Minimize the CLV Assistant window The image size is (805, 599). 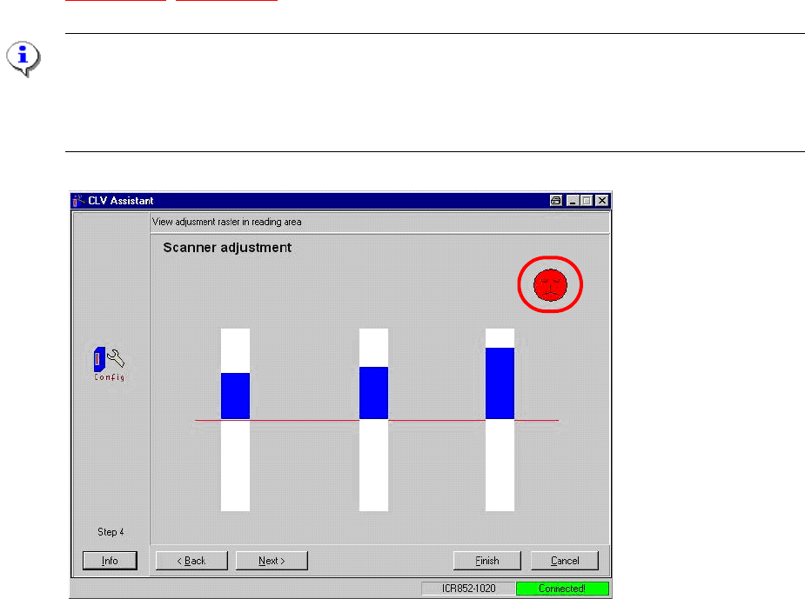tap(573, 201)
